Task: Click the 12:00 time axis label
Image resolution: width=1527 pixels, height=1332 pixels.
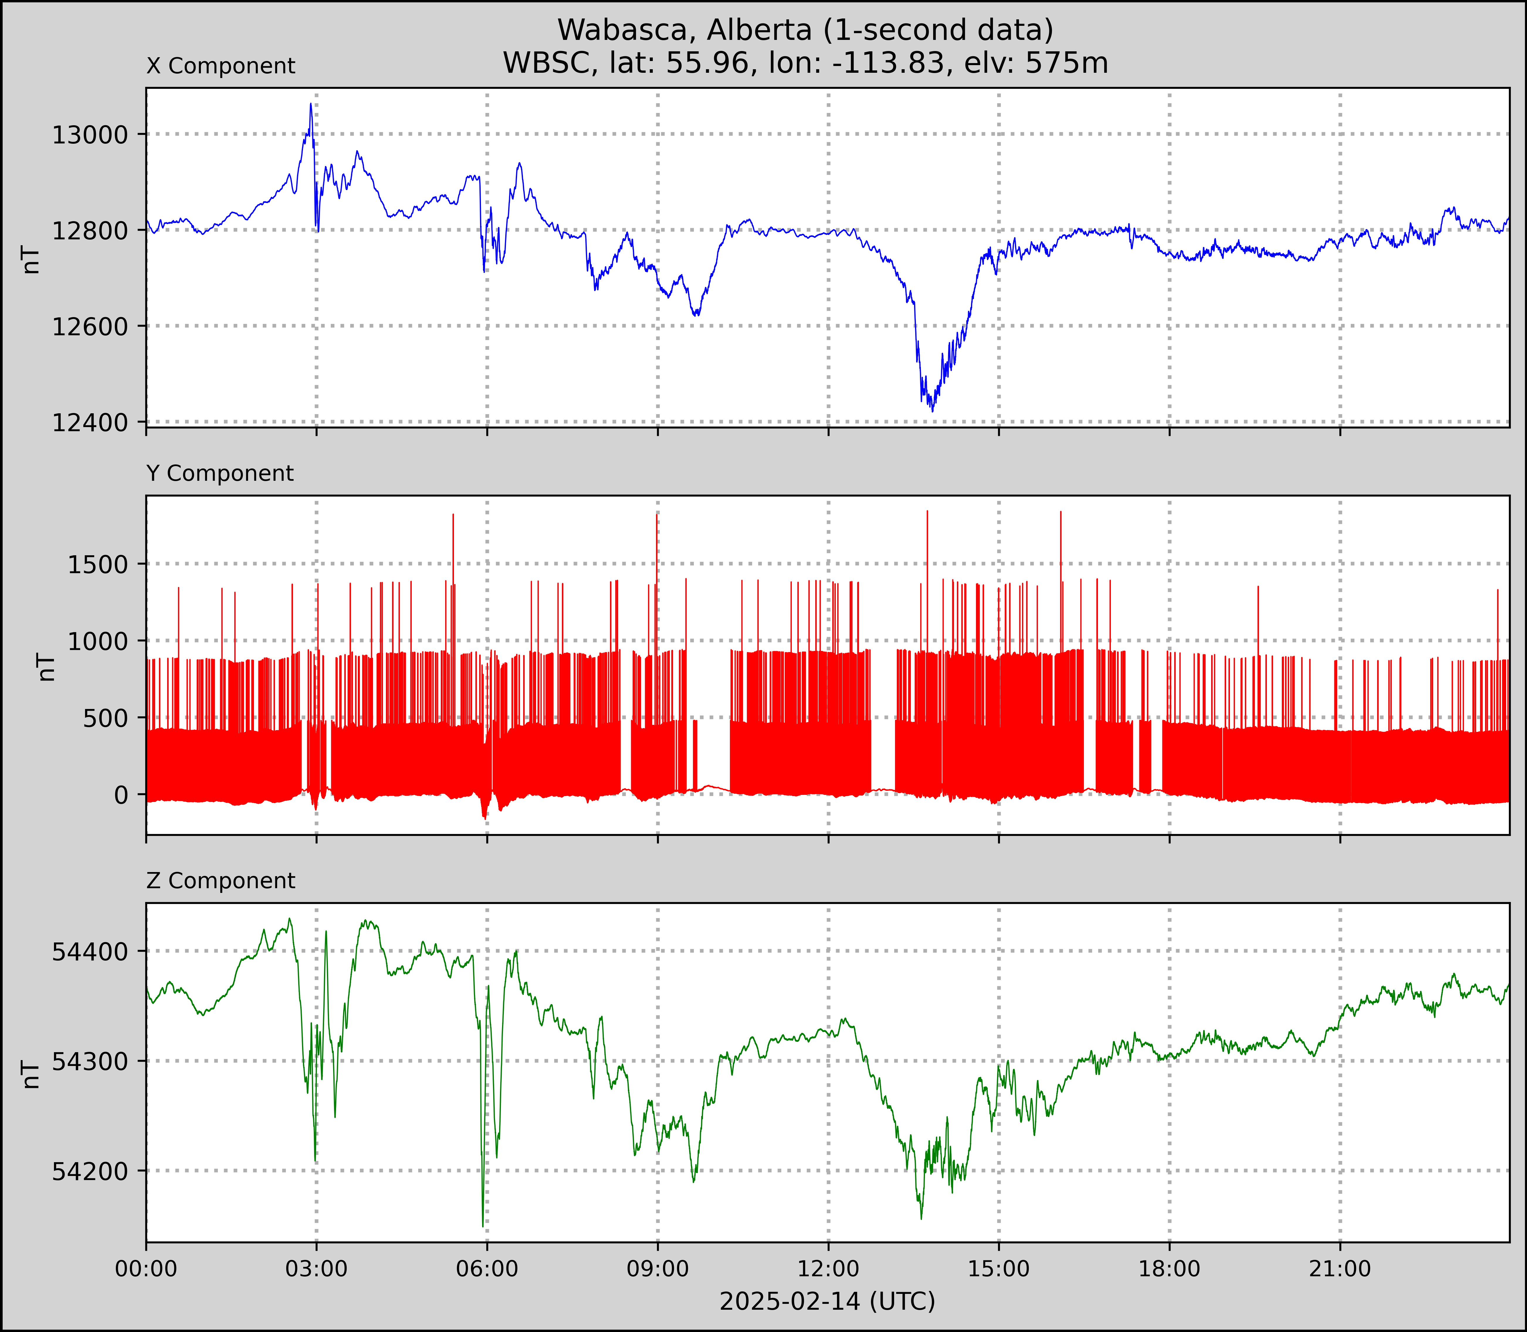Action: click(x=828, y=1269)
